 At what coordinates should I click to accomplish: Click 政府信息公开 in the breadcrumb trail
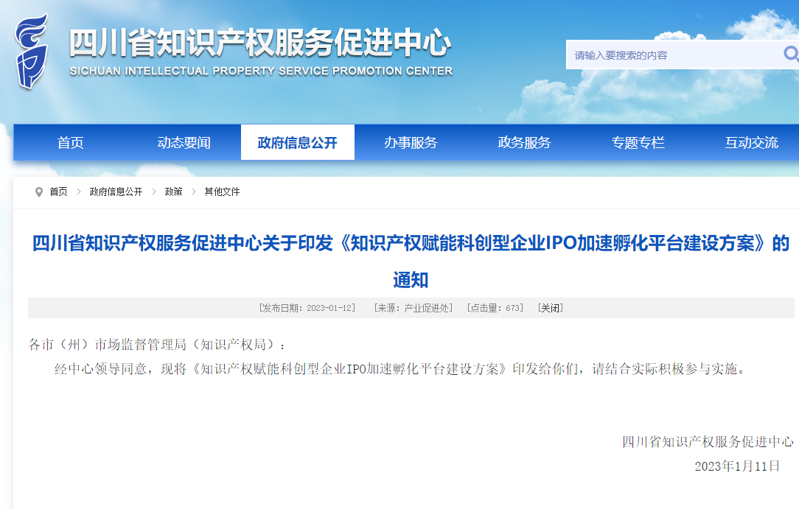click(116, 192)
